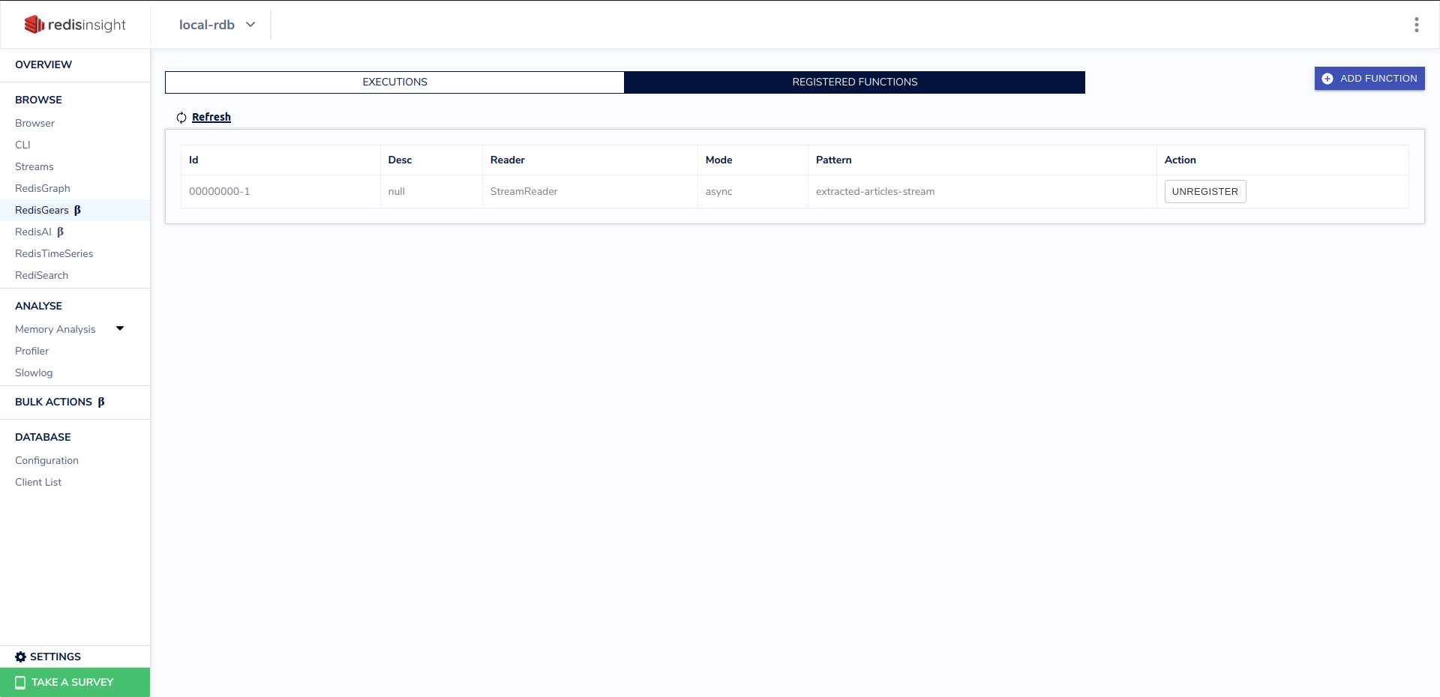Open the Client List page
This screenshot has width=1440, height=697.
38,482
